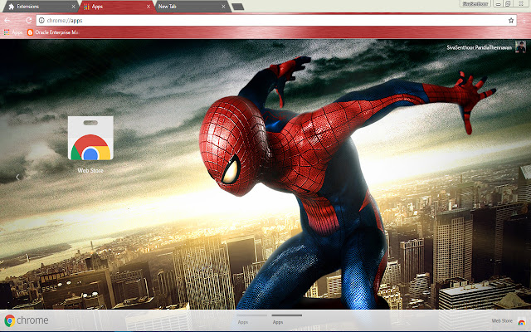Bookmark this page with the star icon
The image size is (531, 332).
[x=511, y=20]
